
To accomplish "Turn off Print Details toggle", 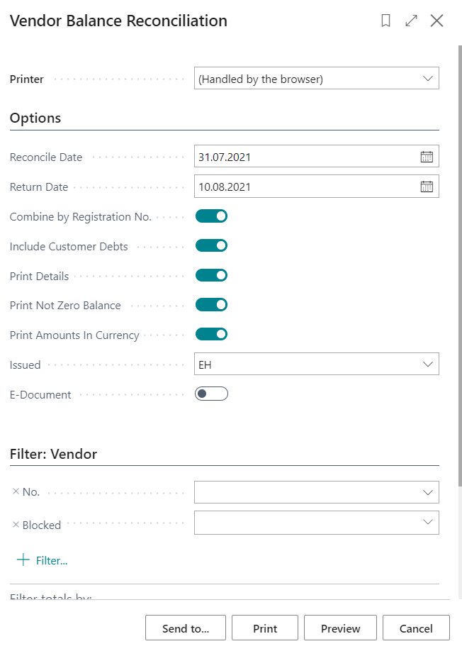I will [x=211, y=275].
